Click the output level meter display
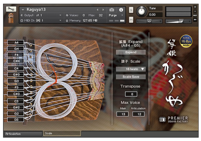 [x=178, y=12]
